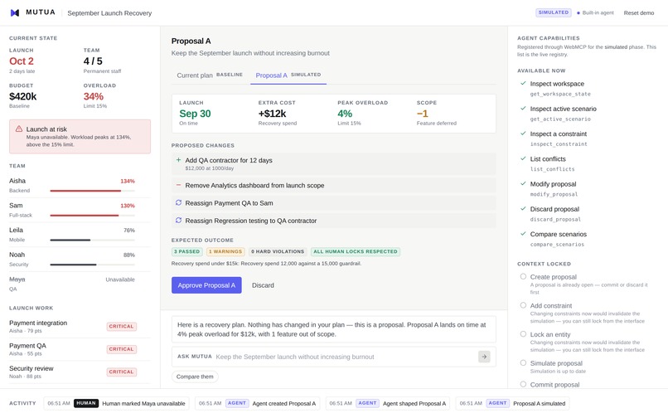Click the Compare them suggestion chip

pyautogui.click(x=195, y=377)
